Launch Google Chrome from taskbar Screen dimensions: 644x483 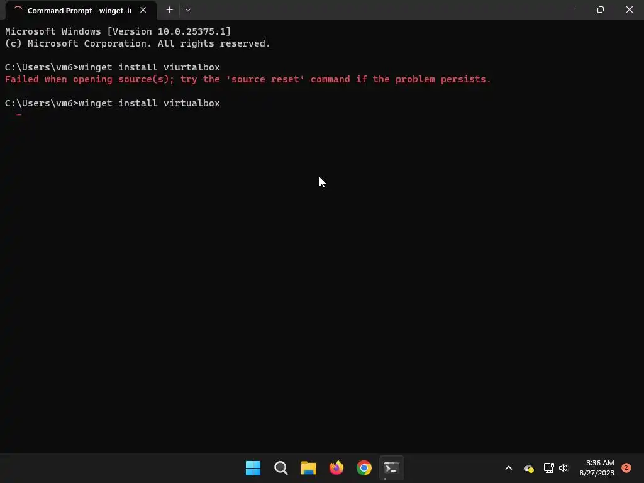click(x=364, y=468)
